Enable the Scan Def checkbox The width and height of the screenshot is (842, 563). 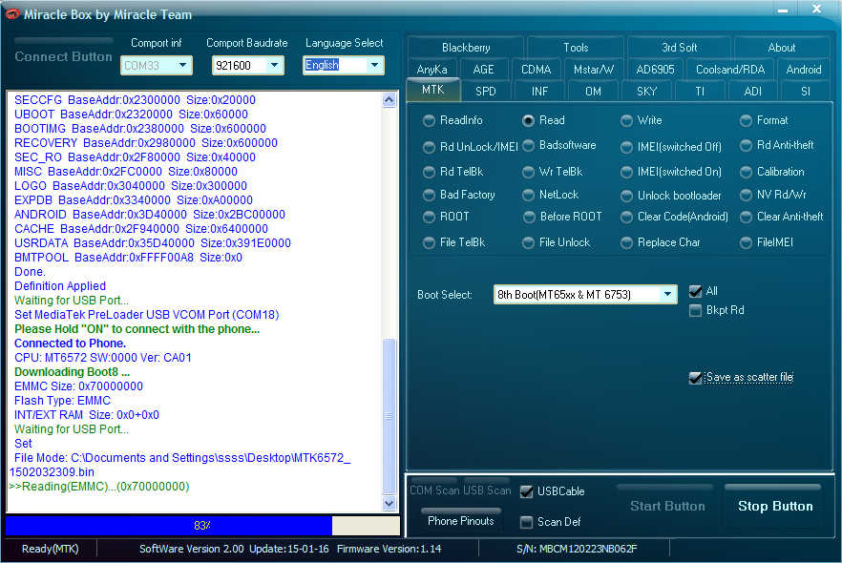point(527,522)
